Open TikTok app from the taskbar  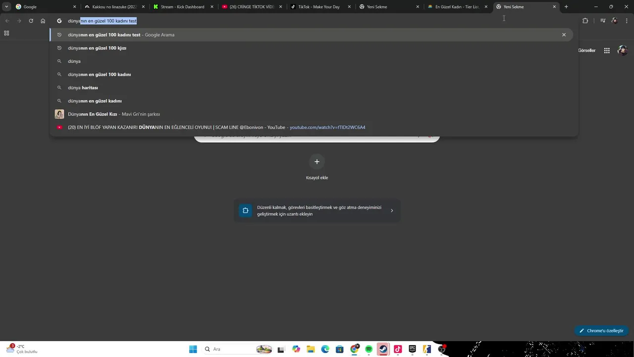(398, 349)
